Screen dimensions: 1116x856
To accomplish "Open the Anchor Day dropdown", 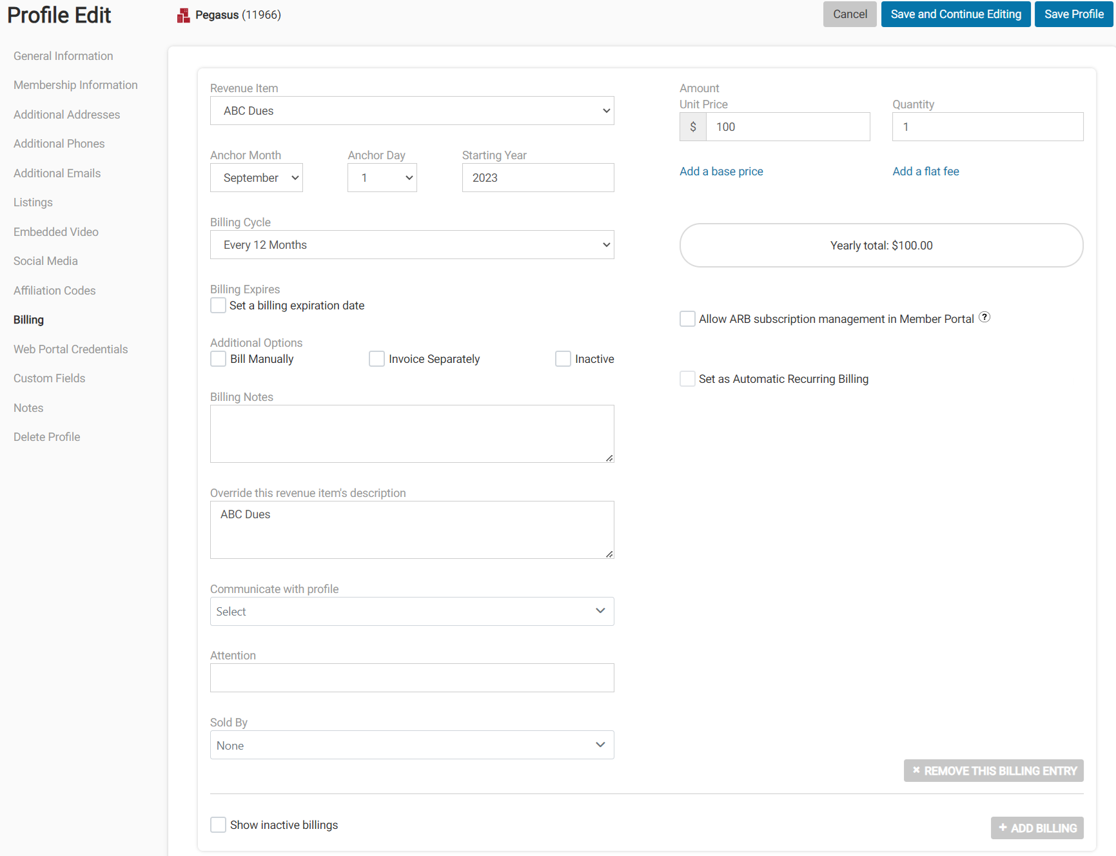I will point(382,177).
